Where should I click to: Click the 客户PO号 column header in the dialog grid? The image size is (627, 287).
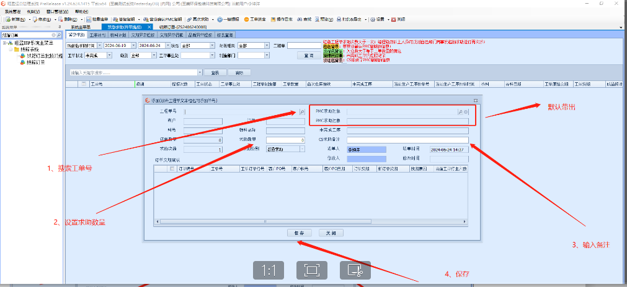coord(278,169)
